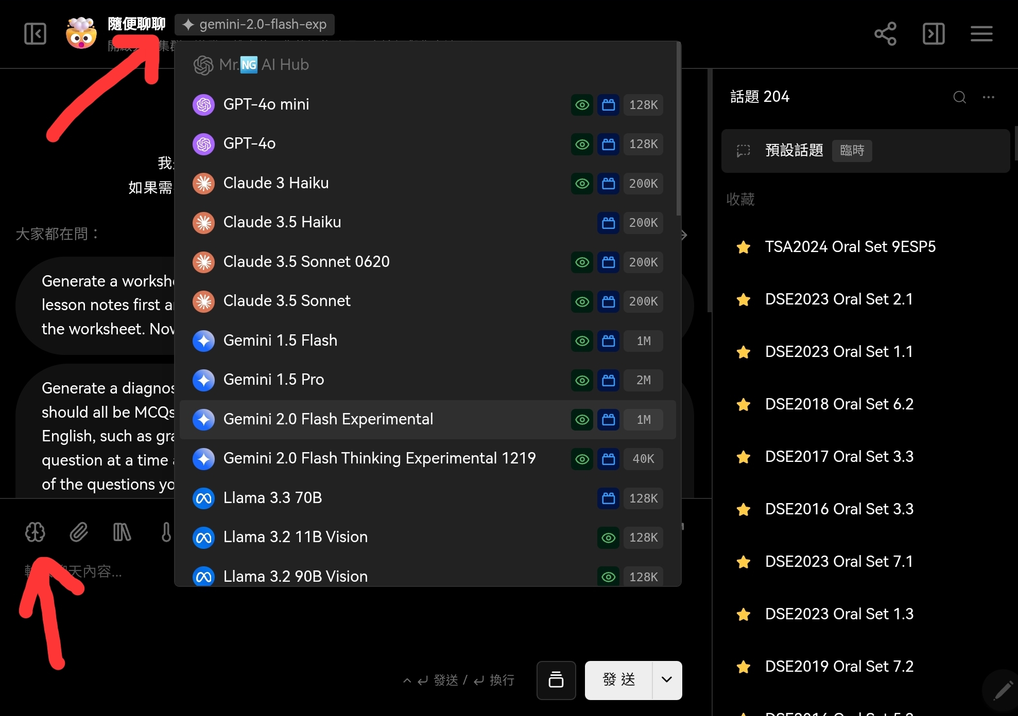Image resolution: width=1018 pixels, height=716 pixels.
Task: Pick Llama 3.3 70B model
Action: 427,498
